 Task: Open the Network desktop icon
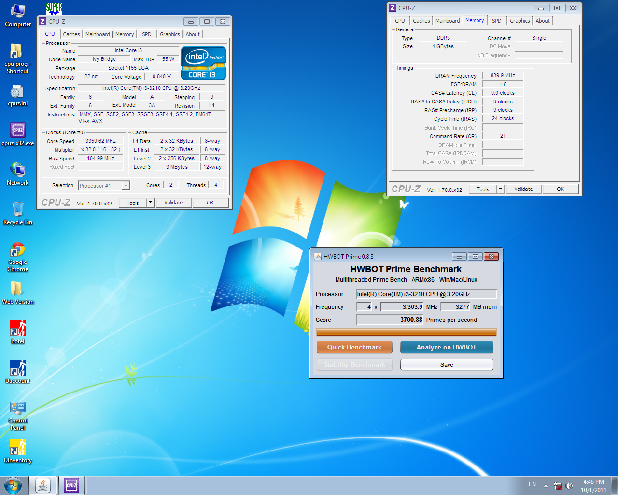[x=18, y=174]
